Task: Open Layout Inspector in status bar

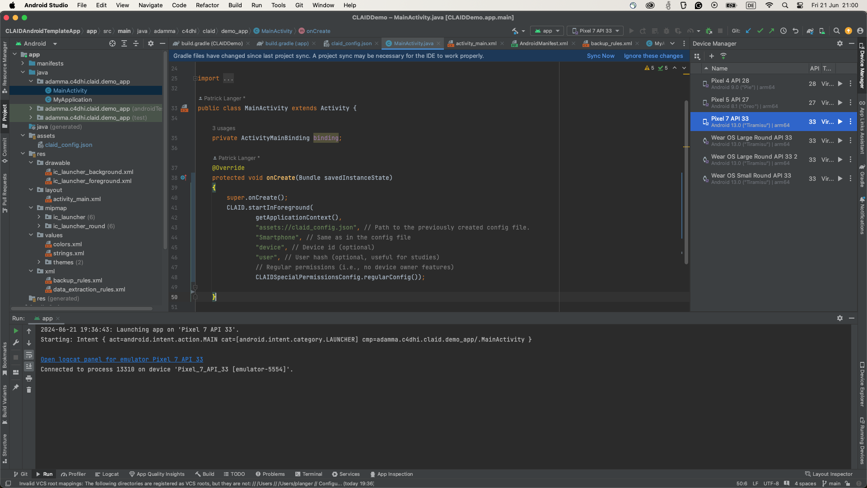Action: coord(829,474)
